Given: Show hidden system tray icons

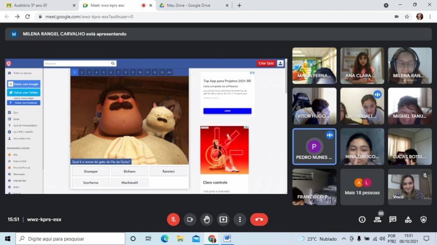Looking at the screenshot, I should point(344,239).
